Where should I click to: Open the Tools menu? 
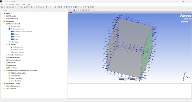pyautogui.click(x=23, y=4)
